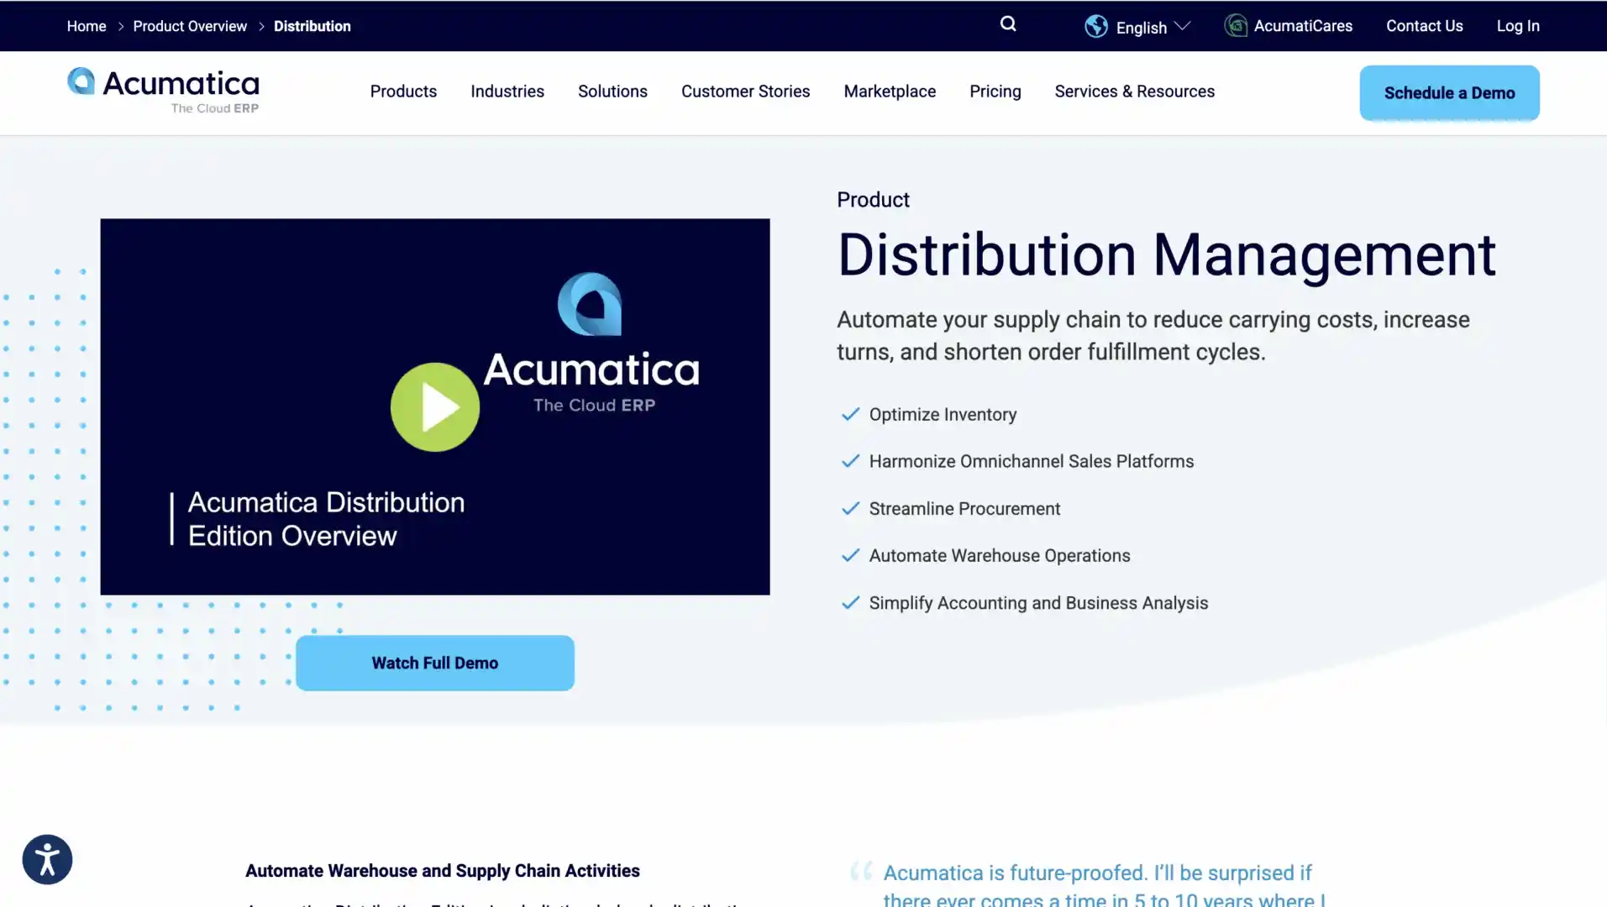This screenshot has width=1607, height=907.
Task: Open the Customer Stories menu
Action: [745, 92]
